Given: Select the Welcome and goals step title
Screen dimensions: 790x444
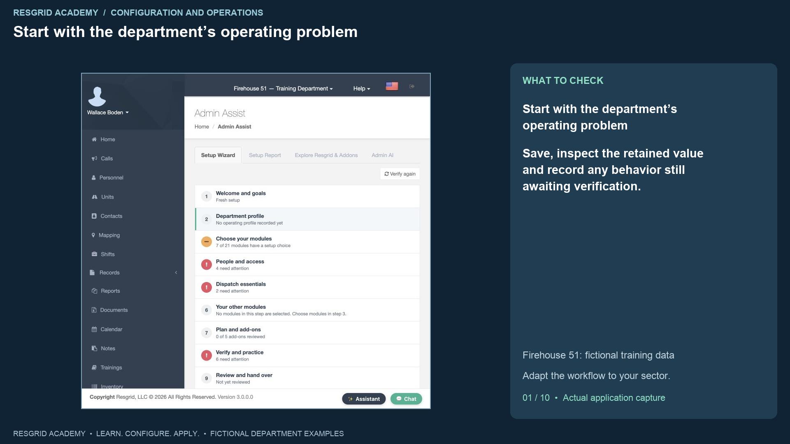Looking at the screenshot, I should click(x=241, y=193).
